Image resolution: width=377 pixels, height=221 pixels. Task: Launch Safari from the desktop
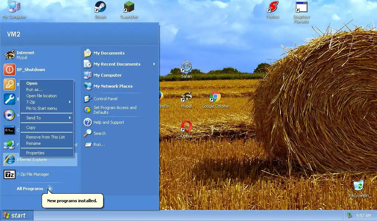pos(186,70)
